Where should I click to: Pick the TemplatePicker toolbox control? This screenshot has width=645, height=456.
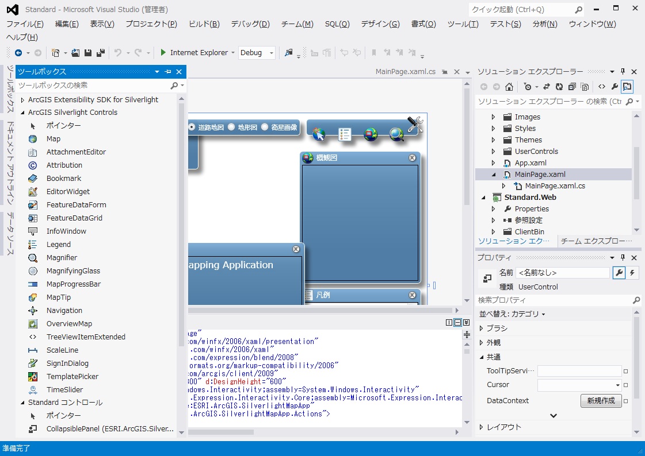tap(72, 376)
